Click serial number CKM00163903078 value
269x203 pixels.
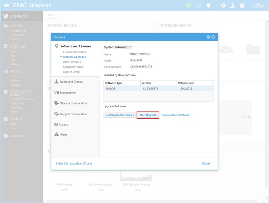point(141,67)
